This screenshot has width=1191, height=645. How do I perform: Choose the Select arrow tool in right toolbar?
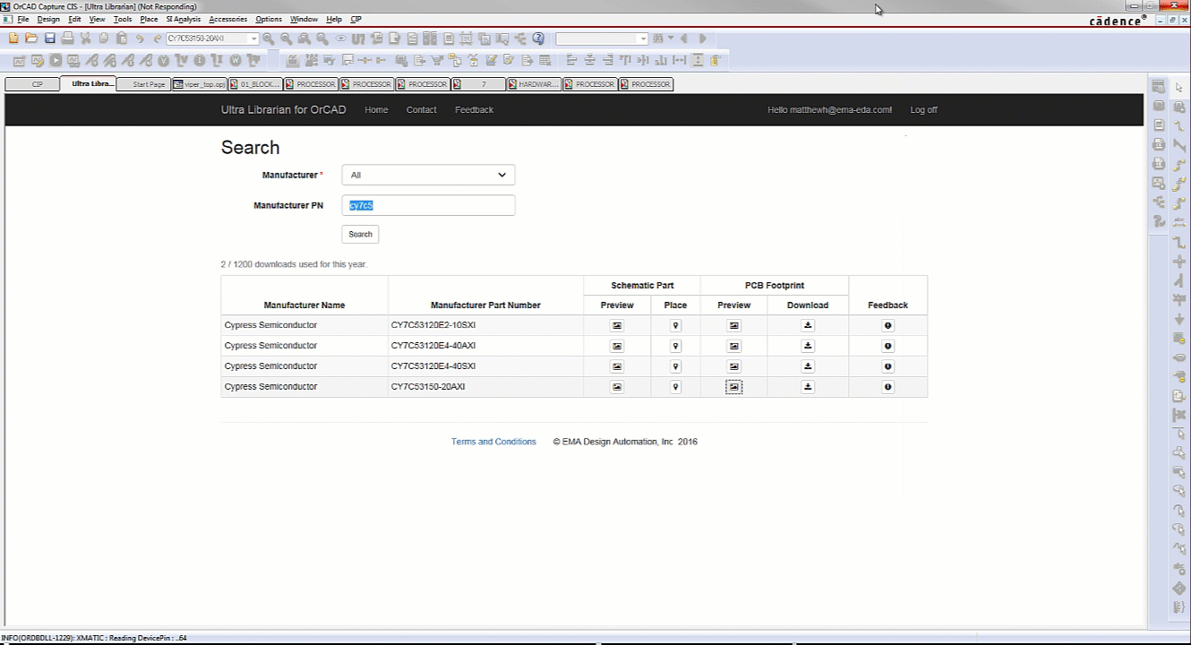coord(1179,88)
